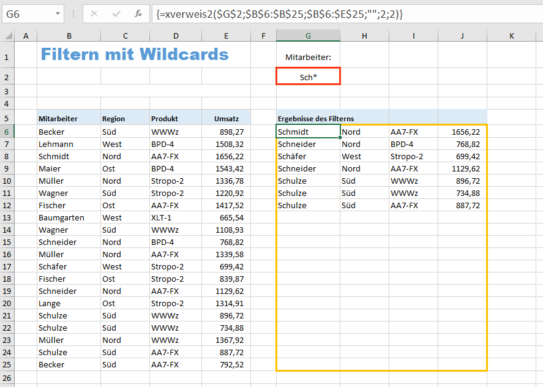
Task: Select row 25 header
Action: 7,365
